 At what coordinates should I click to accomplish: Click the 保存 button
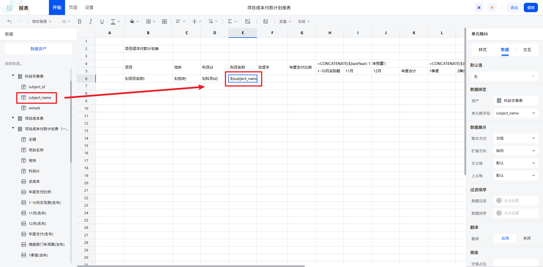[531, 8]
